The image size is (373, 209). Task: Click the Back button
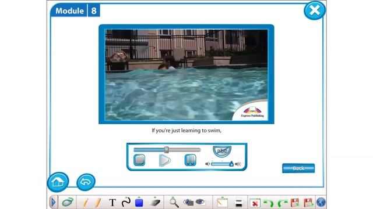[x=298, y=168]
